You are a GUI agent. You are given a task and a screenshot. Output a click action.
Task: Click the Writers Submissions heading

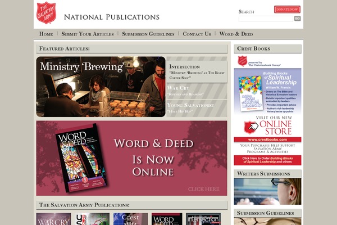pyautogui.click(x=263, y=174)
